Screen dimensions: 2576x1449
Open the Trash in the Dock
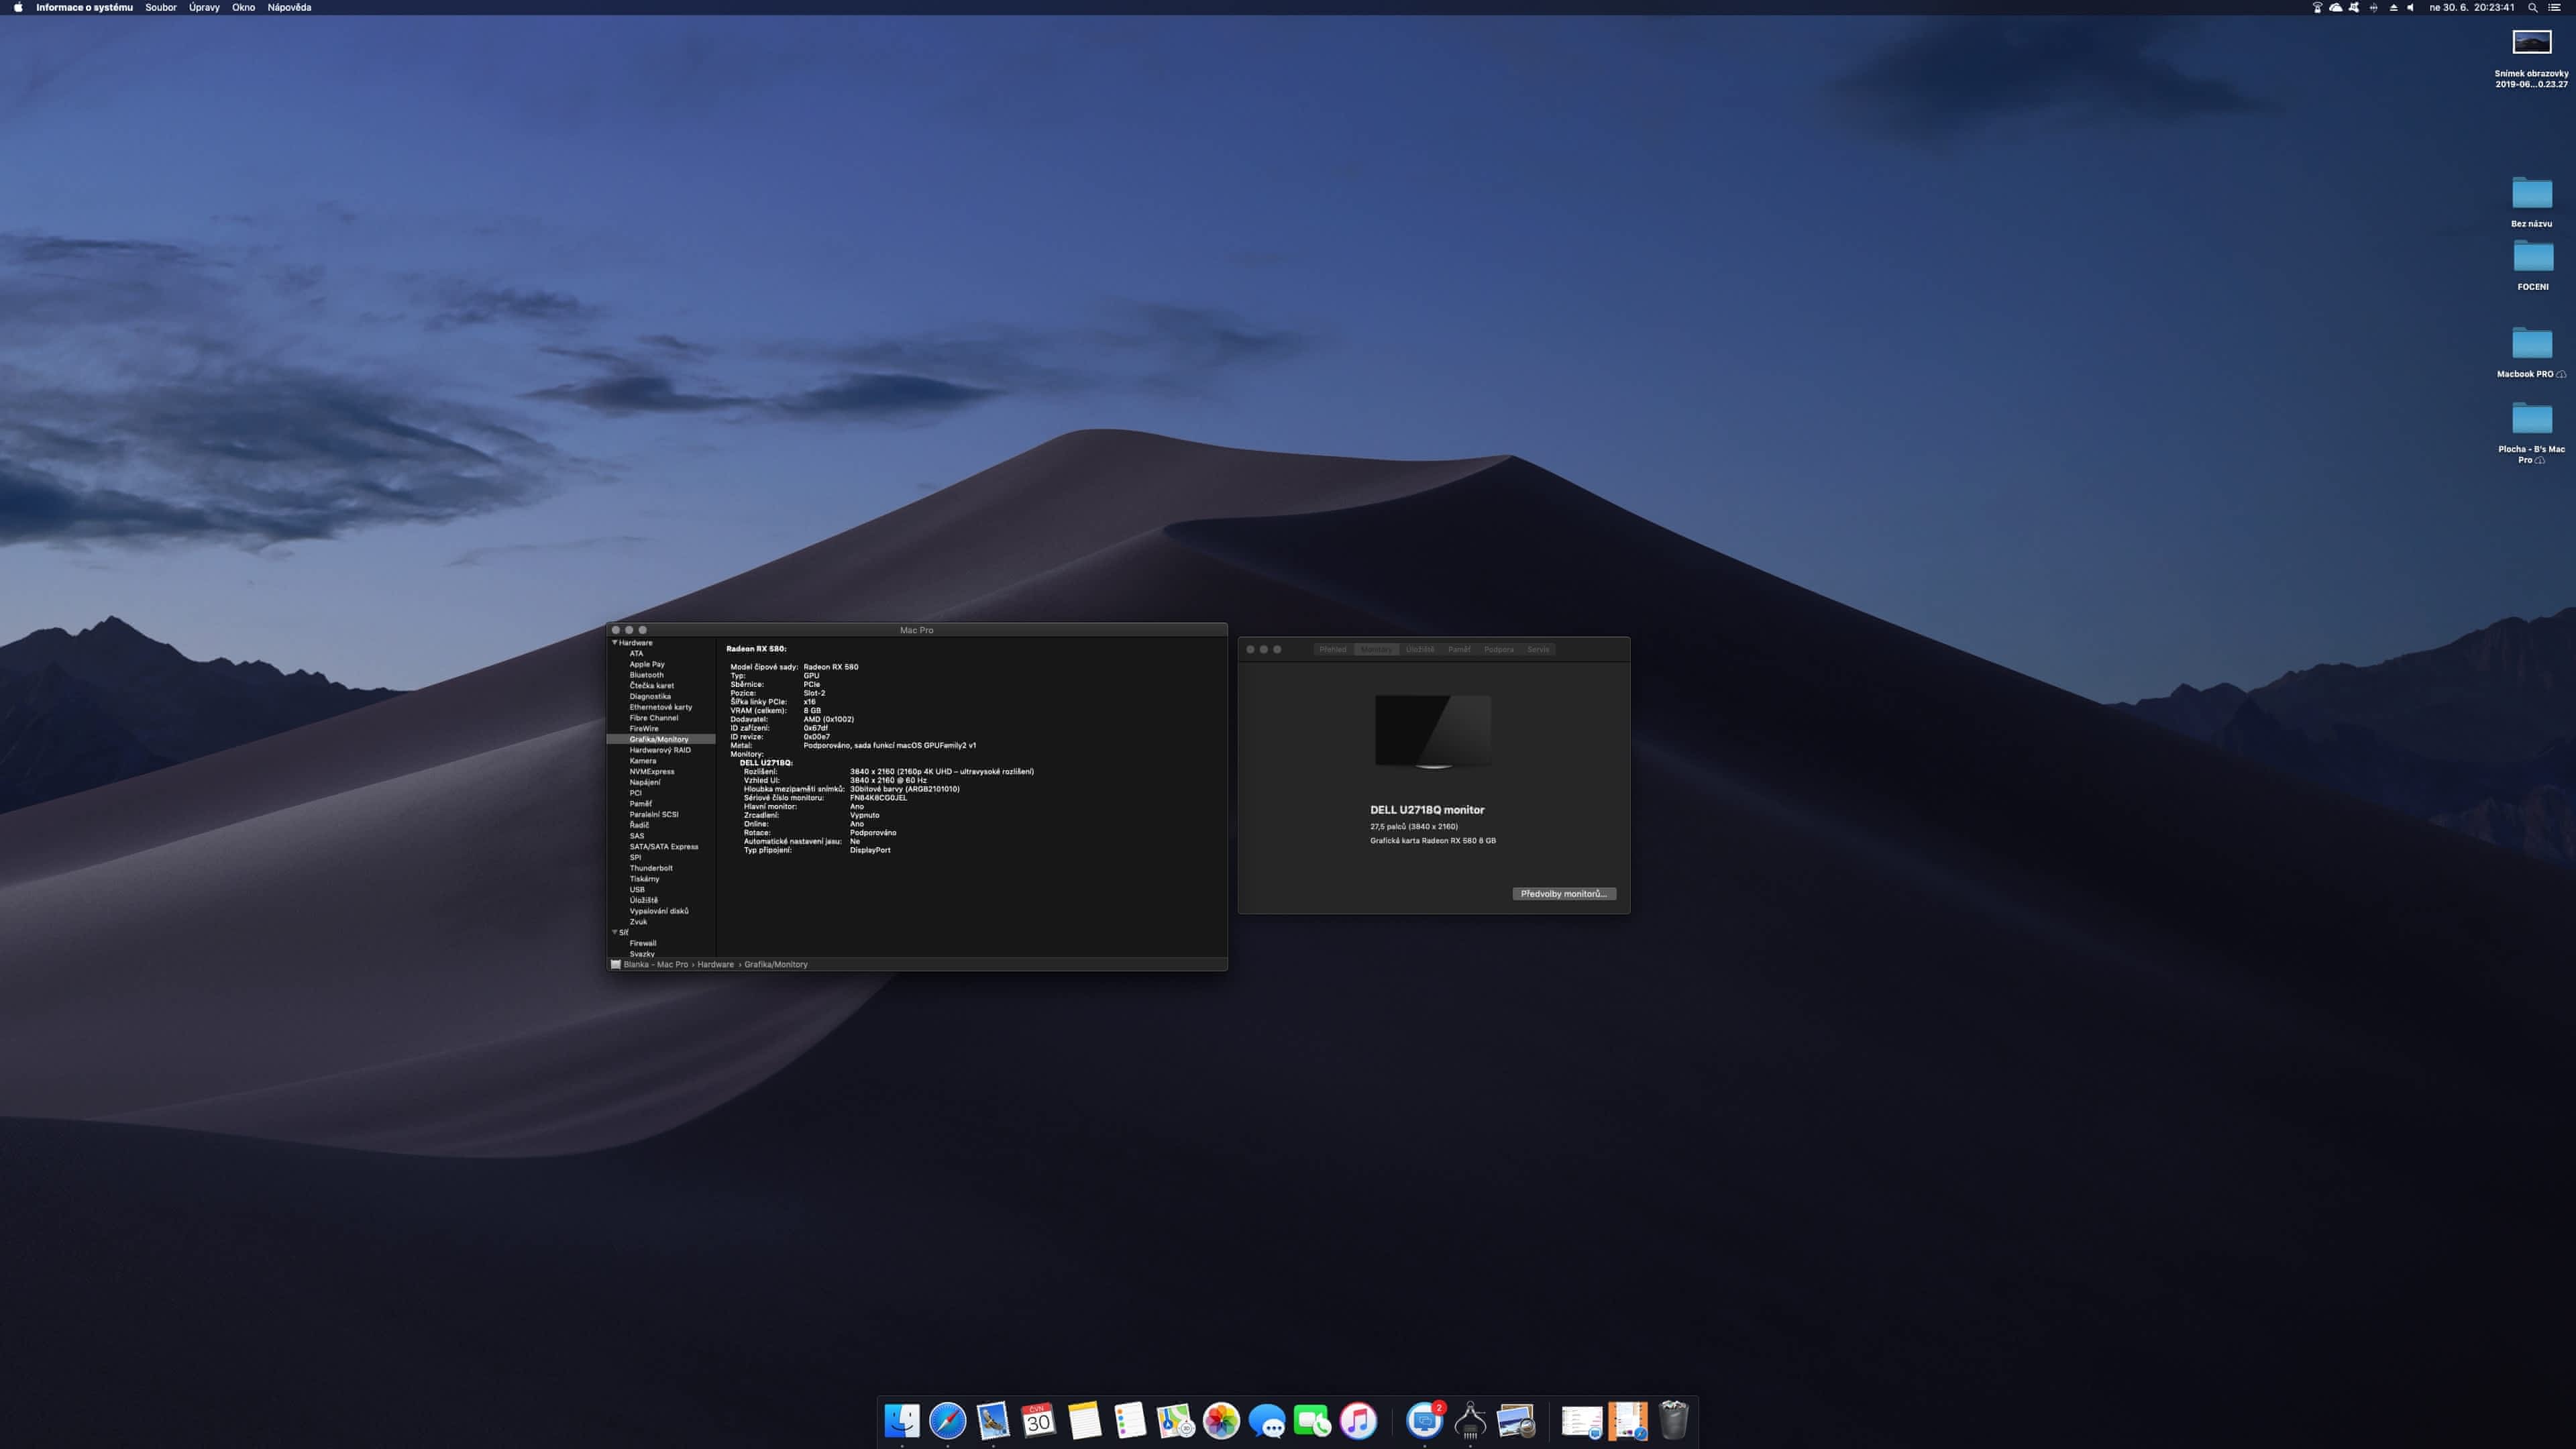pyautogui.click(x=1673, y=1420)
